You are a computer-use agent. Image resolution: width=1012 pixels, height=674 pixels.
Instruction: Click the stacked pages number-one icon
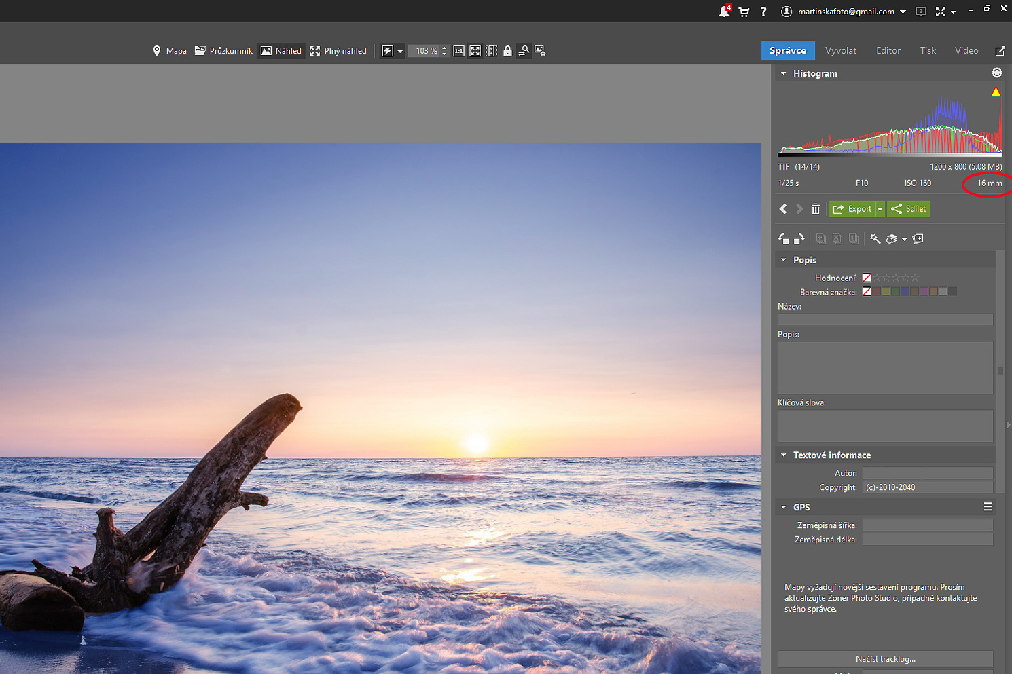854,239
